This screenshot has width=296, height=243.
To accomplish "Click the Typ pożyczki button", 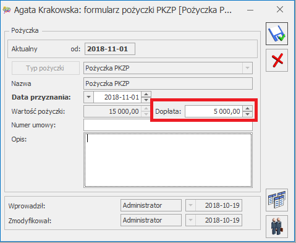I will [46, 68].
